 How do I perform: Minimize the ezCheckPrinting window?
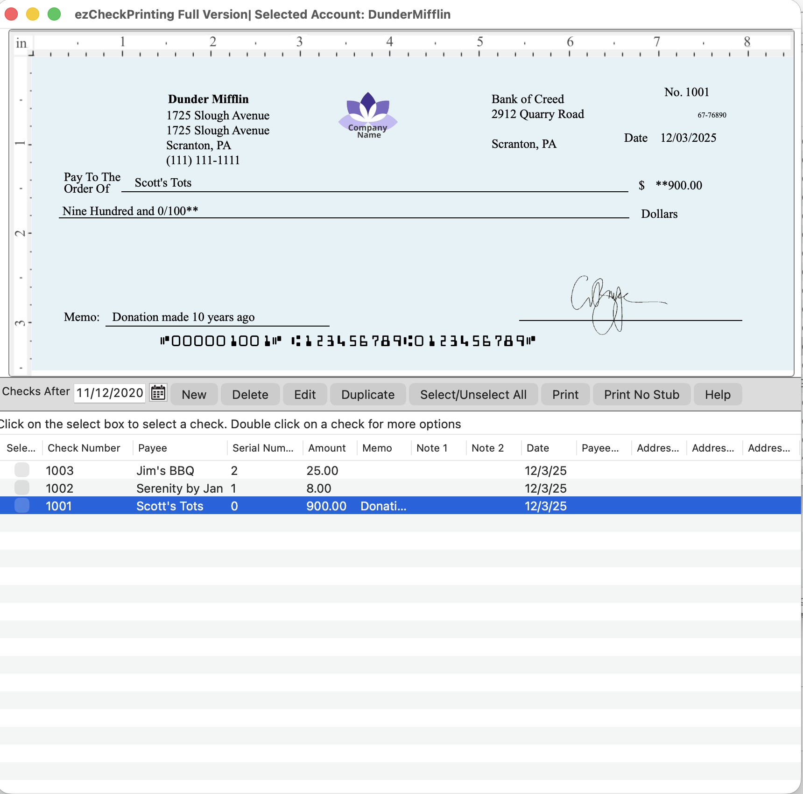click(33, 14)
